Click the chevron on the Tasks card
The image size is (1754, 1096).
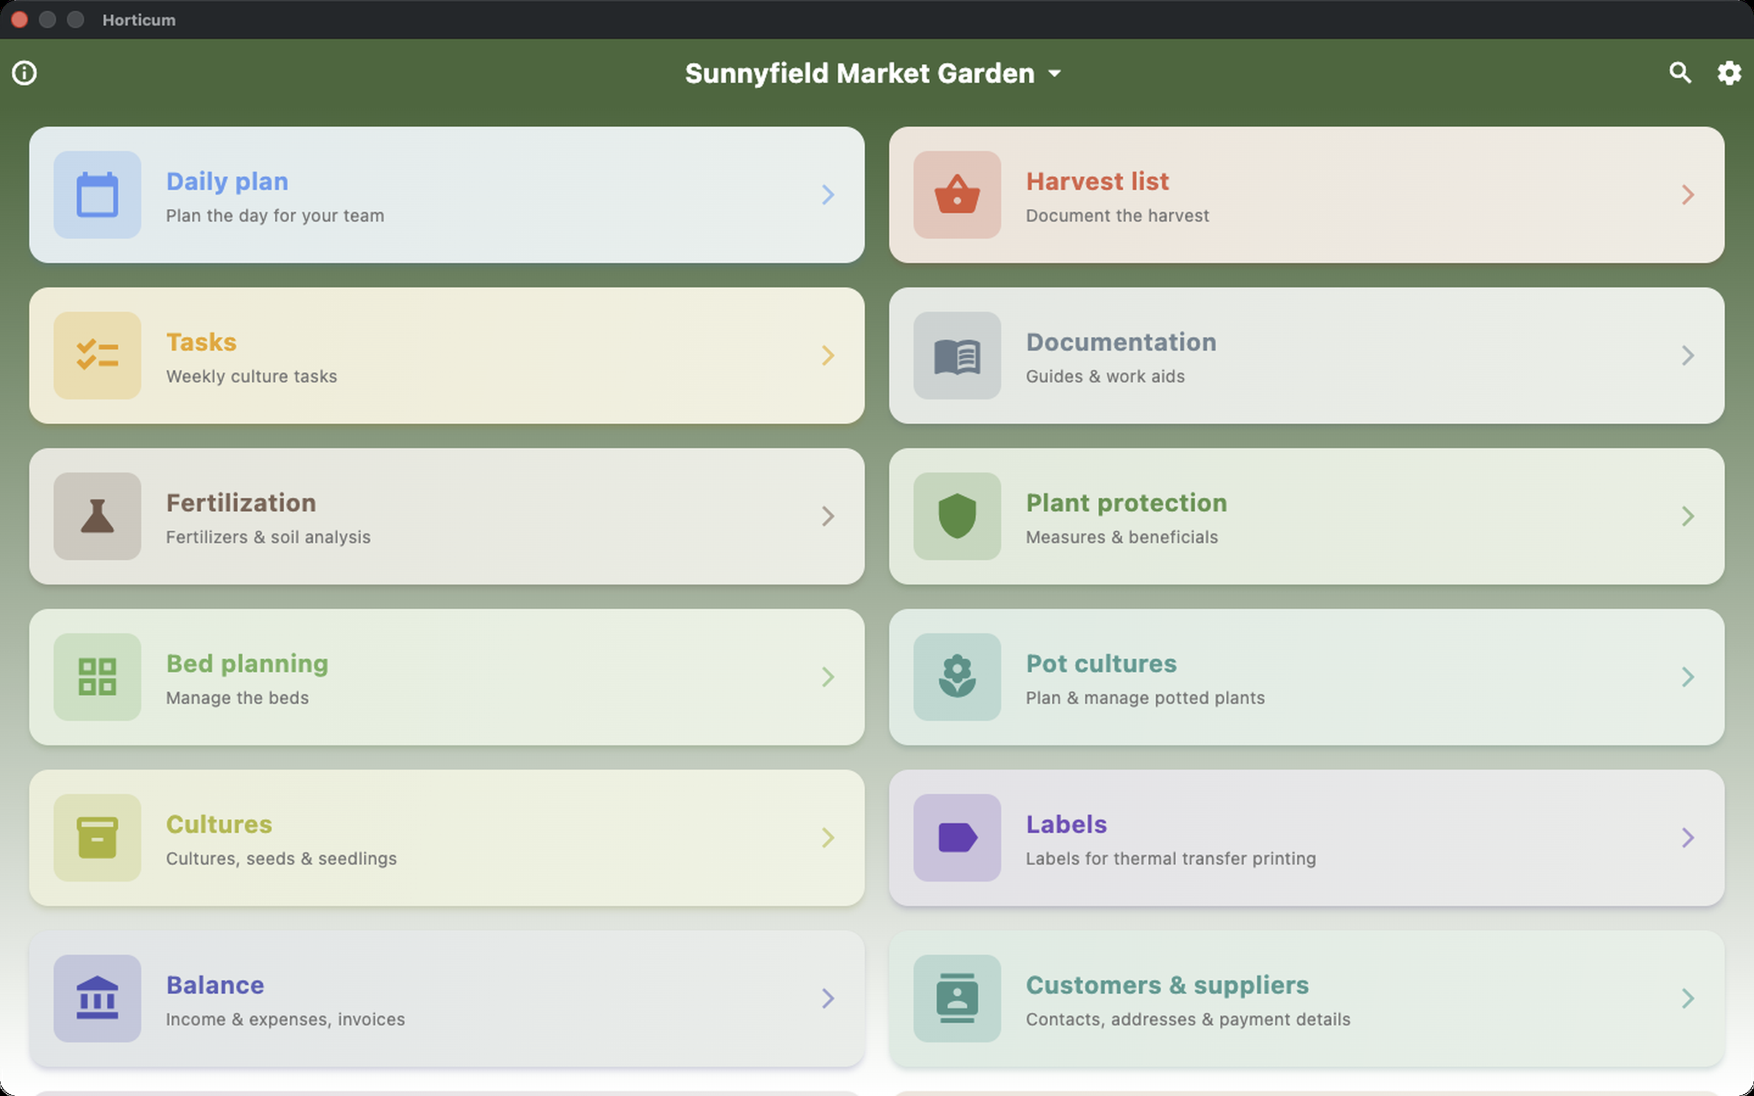(x=828, y=355)
